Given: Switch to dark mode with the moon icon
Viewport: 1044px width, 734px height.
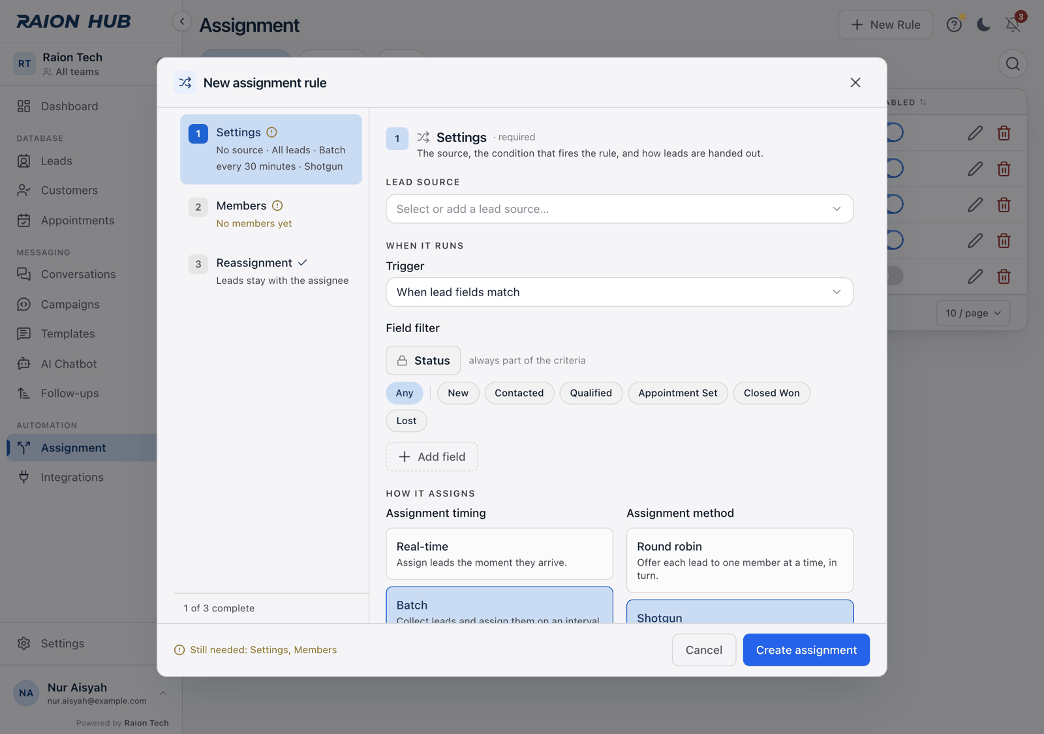Looking at the screenshot, I should pyautogui.click(x=983, y=25).
